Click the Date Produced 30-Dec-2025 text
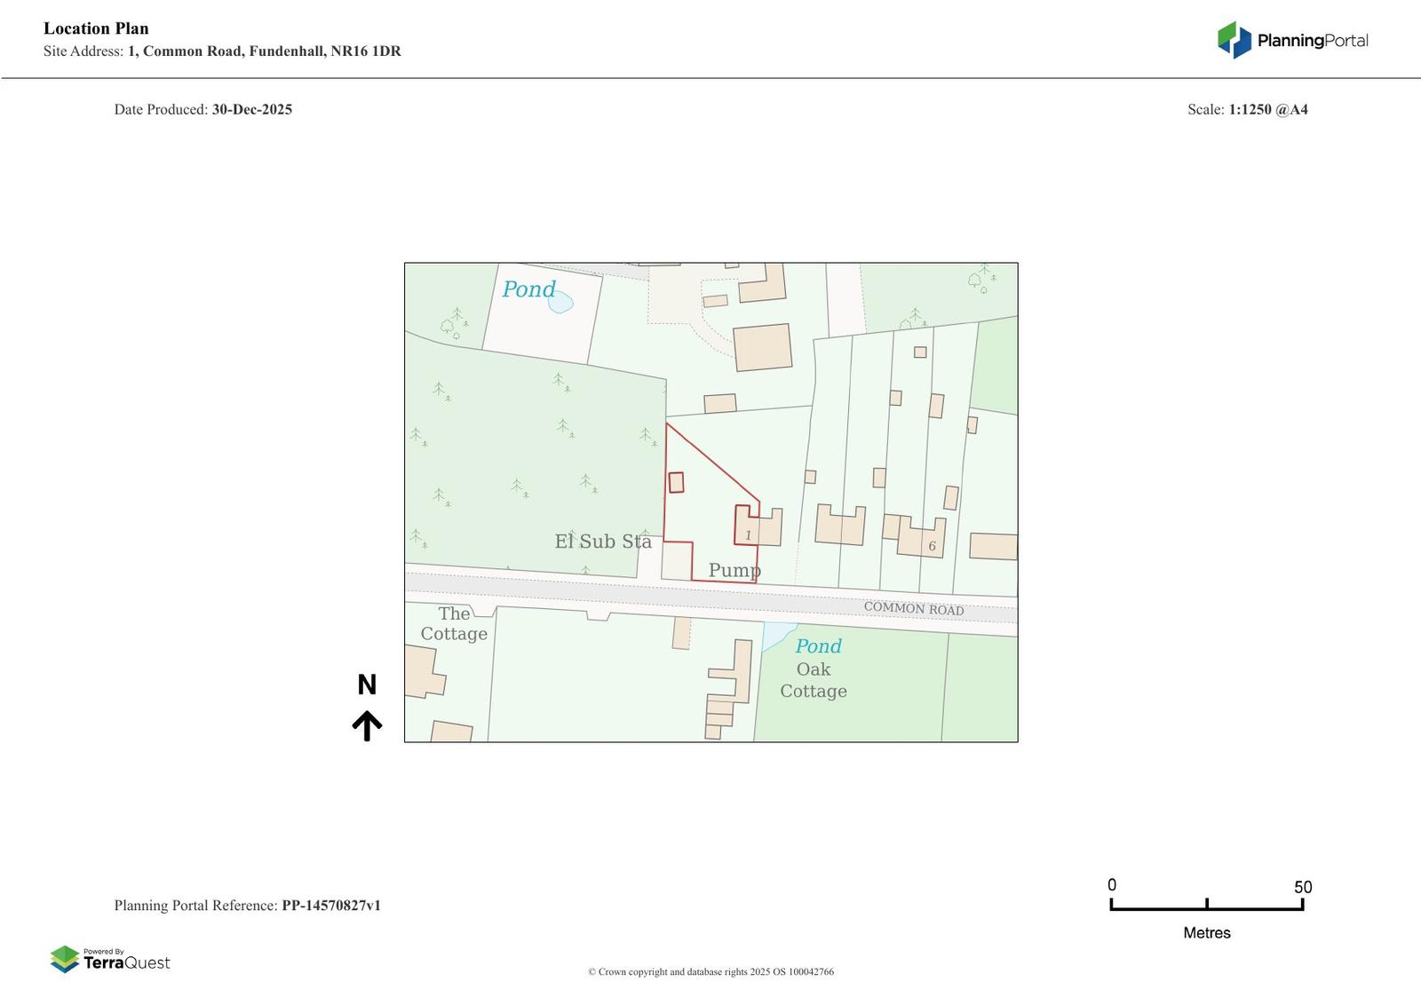This screenshot has height=1005, width=1421. click(x=202, y=109)
